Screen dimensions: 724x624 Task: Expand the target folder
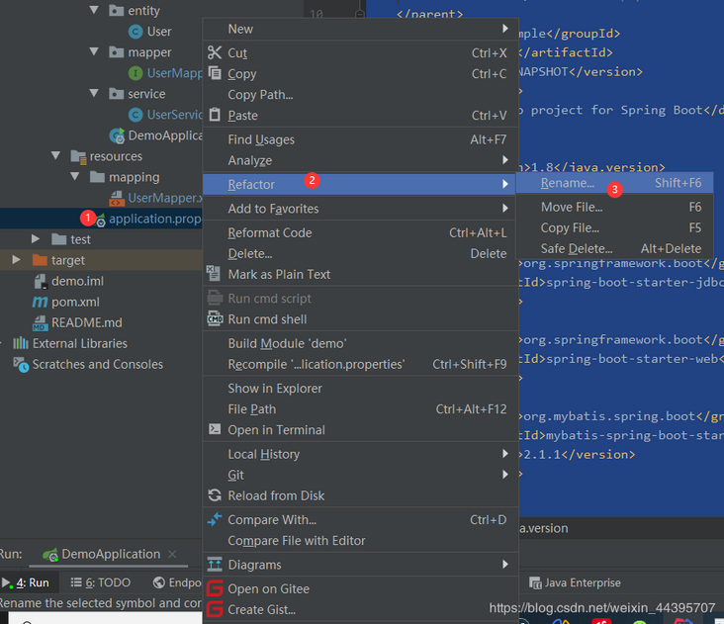[x=16, y=259]
